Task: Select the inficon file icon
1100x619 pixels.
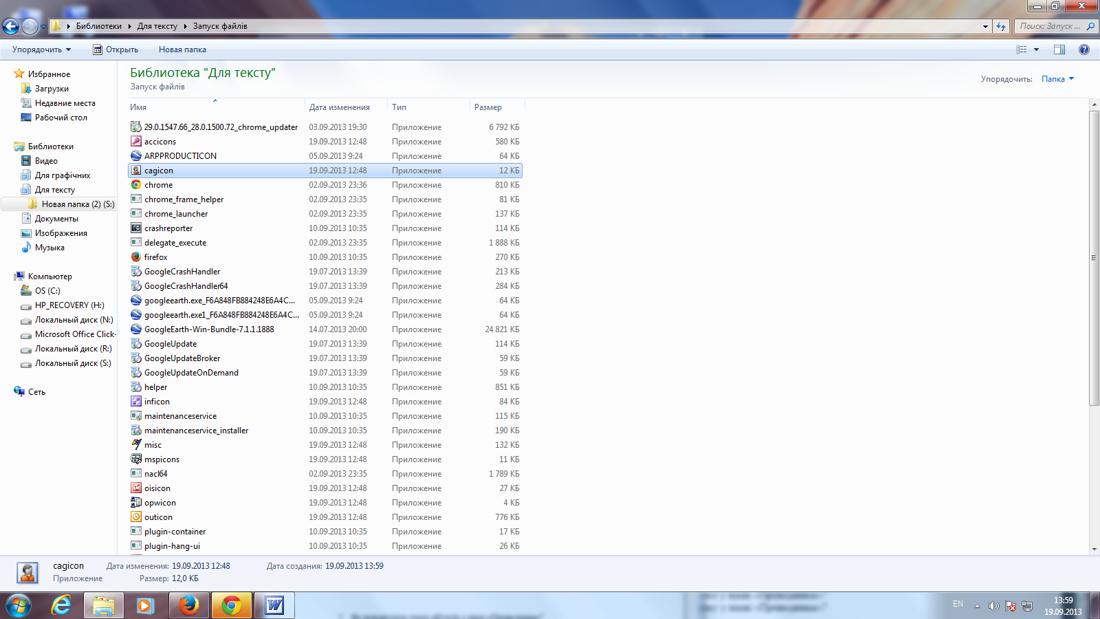Action: tap(136, 402)
